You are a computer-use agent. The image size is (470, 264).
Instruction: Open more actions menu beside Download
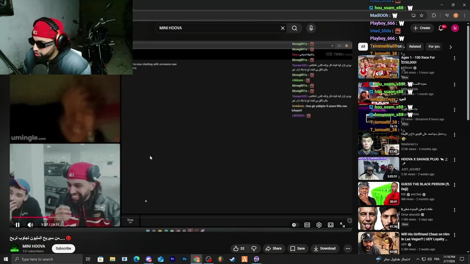coord(348,248)
